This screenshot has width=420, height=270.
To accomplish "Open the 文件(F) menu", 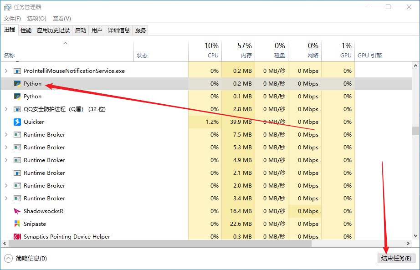I will (12, 19).
